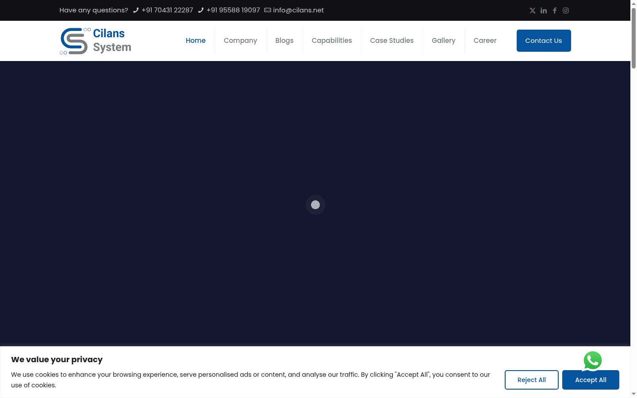The width and height of the screenshot is (637, 398).
Task: Open the Gallery page
Action: click(444, 41)
